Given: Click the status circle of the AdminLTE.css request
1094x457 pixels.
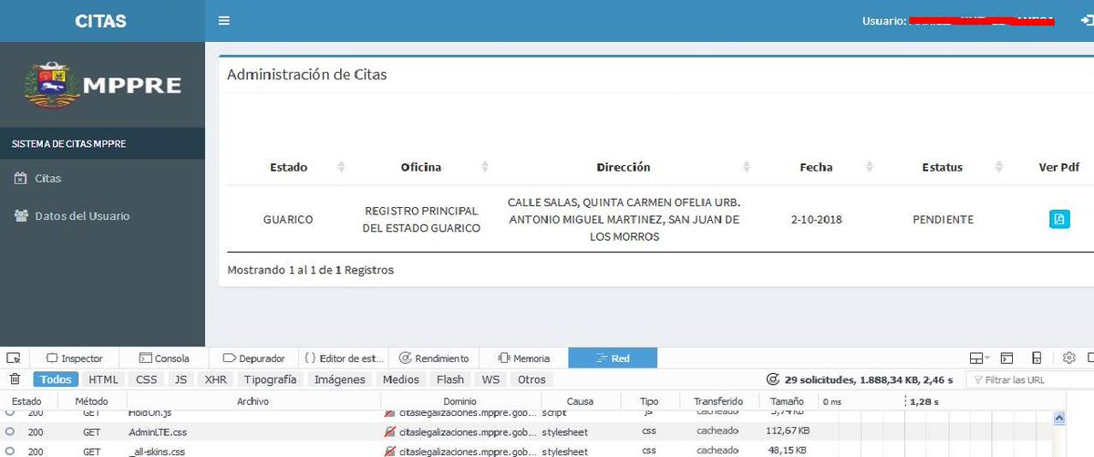Looking at the screenshot, I should 10,431.
